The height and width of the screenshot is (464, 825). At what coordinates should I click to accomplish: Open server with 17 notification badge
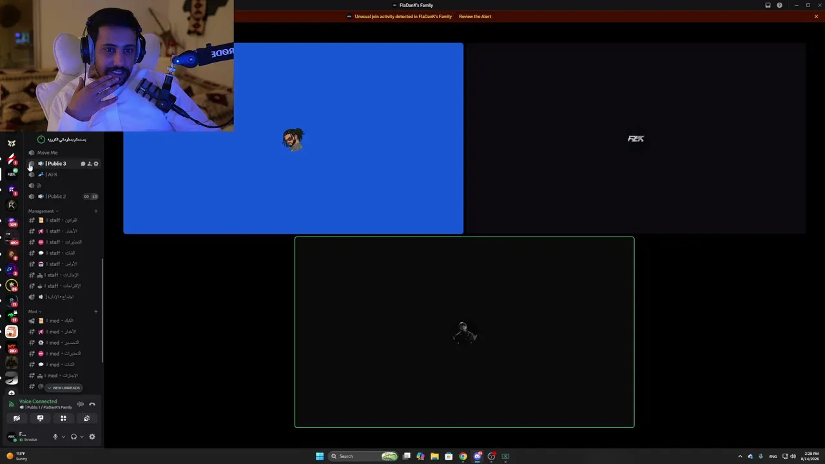[11, 316]
